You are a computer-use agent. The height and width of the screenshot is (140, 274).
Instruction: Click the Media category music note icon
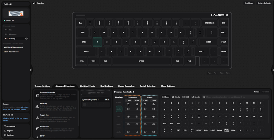(x=173, y=97)
